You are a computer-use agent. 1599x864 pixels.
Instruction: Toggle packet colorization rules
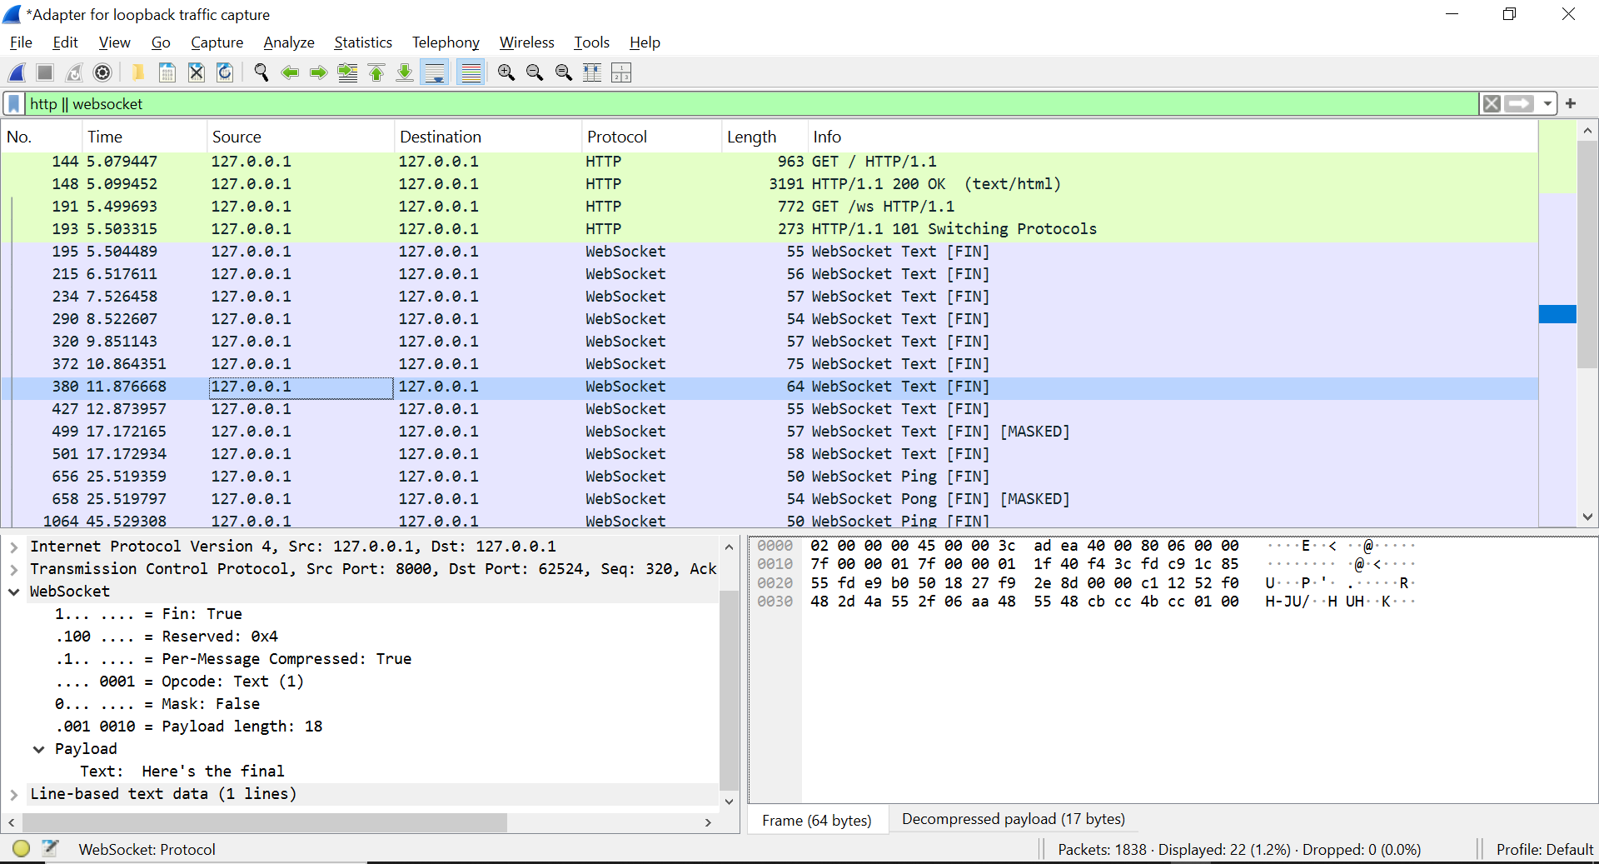(471, 73)
